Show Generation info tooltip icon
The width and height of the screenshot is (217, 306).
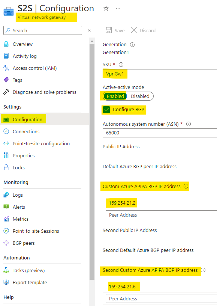(132, 45)
